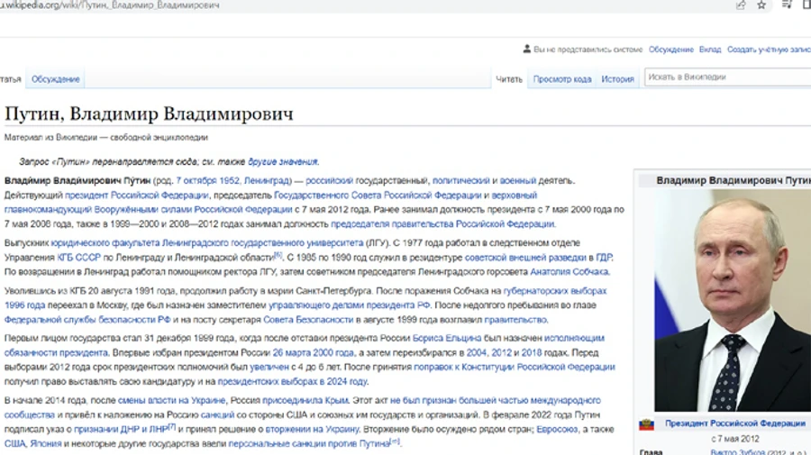Open the Анатолия Собчака link
Image resolution: width=811 pixels, height=455 pixels.
click(x=569, y=272)
